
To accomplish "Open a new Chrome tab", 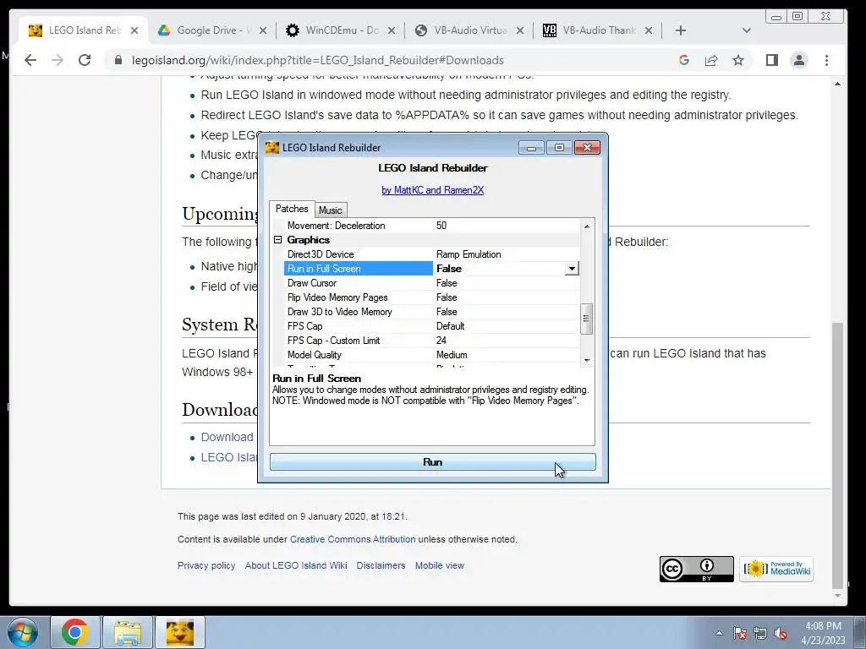I will point(681,30).
